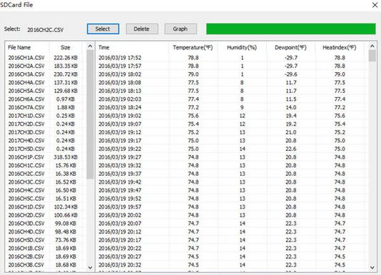The height and width of the screenshot is (275, 381).
Task: Select file 2016CH2C.CSV in list
Action: tap(26, 174)
